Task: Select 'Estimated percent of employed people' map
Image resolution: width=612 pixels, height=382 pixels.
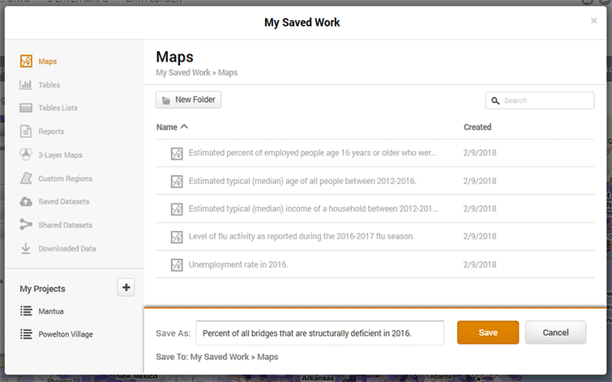Action: click(312, 152)
